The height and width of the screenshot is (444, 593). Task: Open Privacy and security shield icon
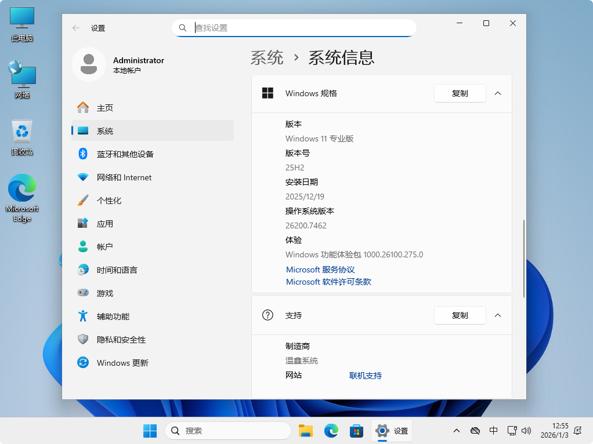coord(83,340)
